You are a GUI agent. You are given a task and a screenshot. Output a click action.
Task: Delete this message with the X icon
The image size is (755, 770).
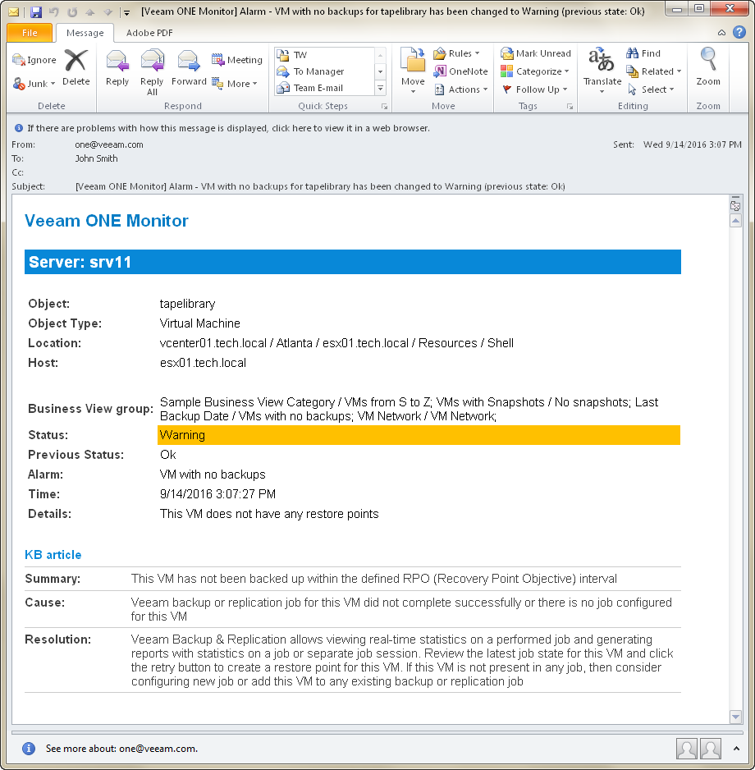tap(76, 67)
